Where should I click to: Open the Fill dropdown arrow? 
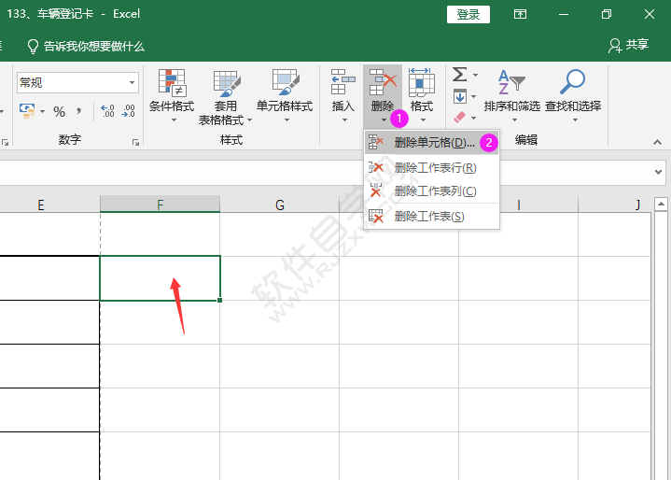tap(475, 96)
